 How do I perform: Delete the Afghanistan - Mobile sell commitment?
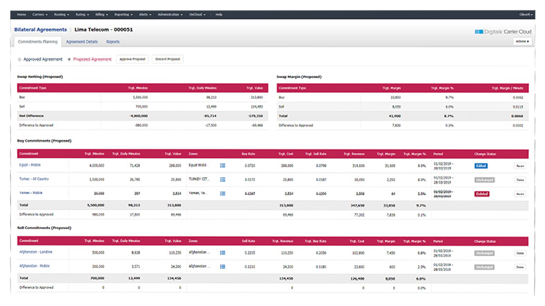point(520,267)
